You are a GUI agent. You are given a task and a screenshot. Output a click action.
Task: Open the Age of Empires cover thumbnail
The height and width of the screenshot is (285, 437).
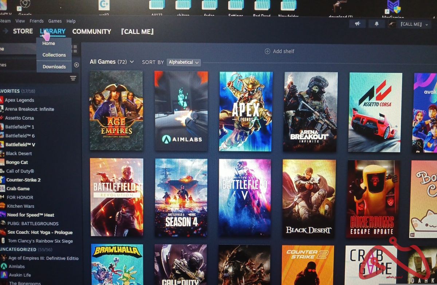tap(116, 110)
